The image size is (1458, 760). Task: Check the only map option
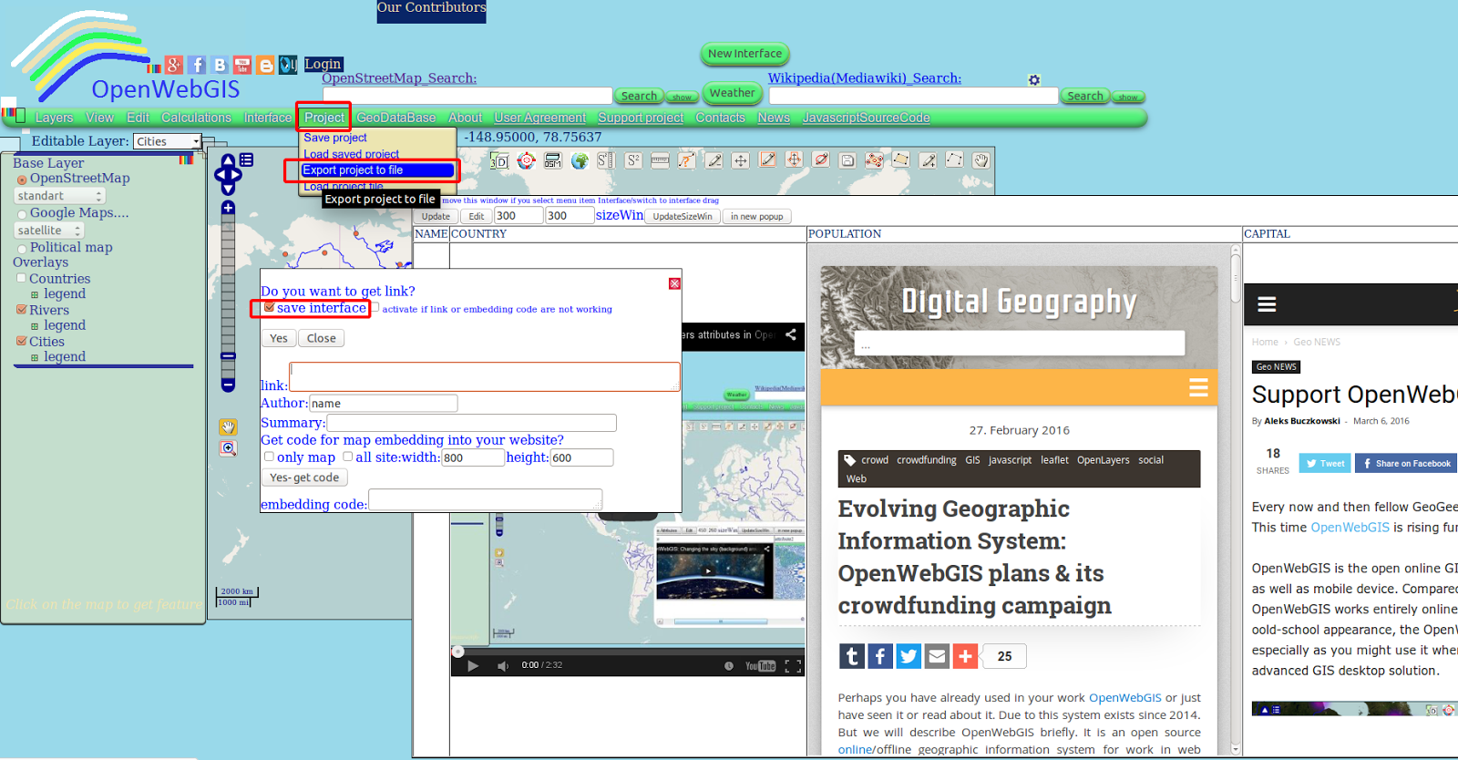(x=269, y=457)
